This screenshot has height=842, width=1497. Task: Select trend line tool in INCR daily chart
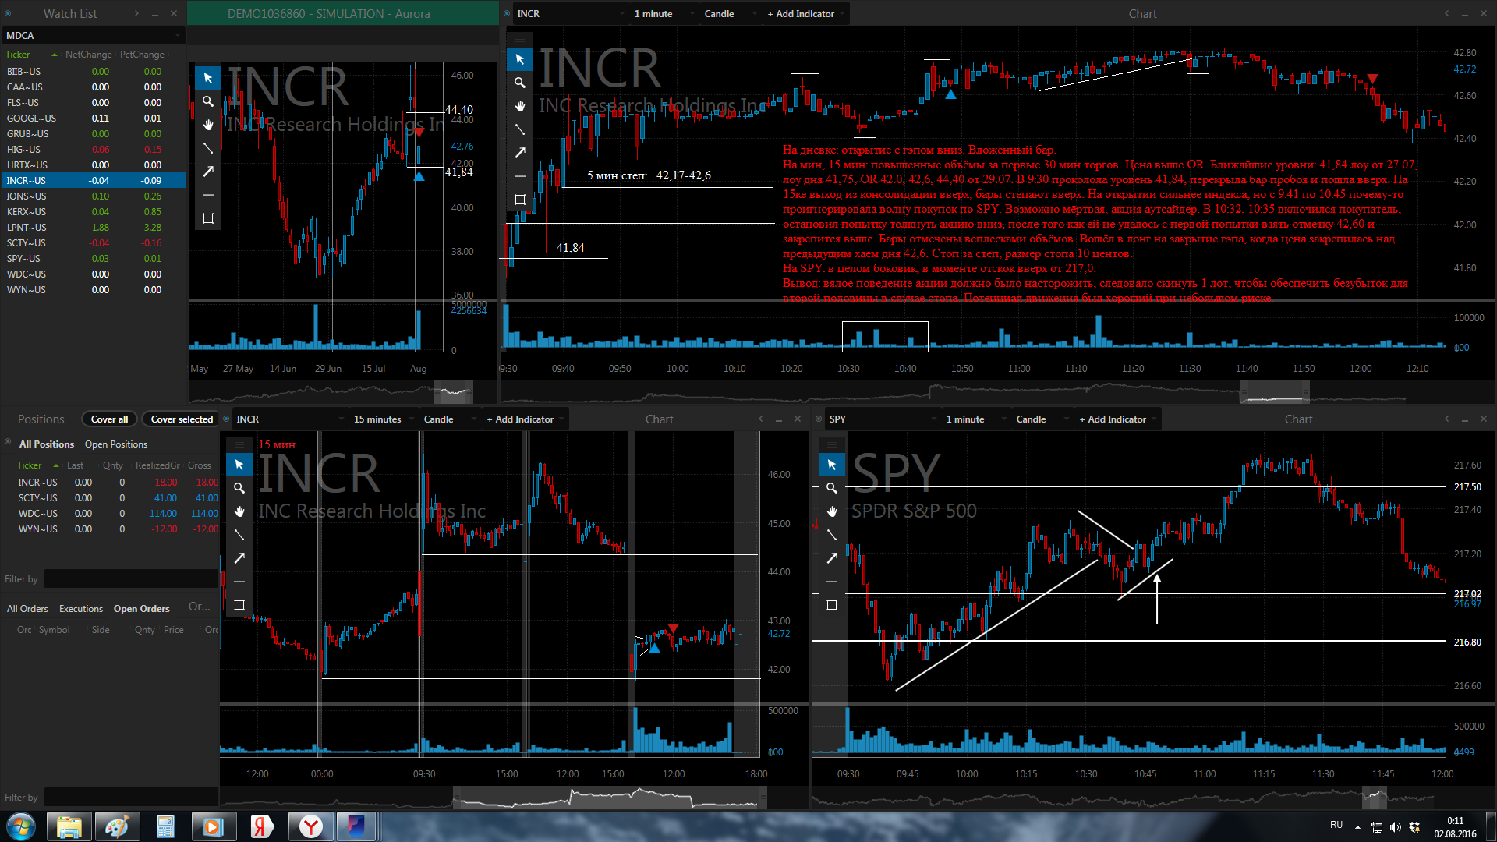click(208, 148)
